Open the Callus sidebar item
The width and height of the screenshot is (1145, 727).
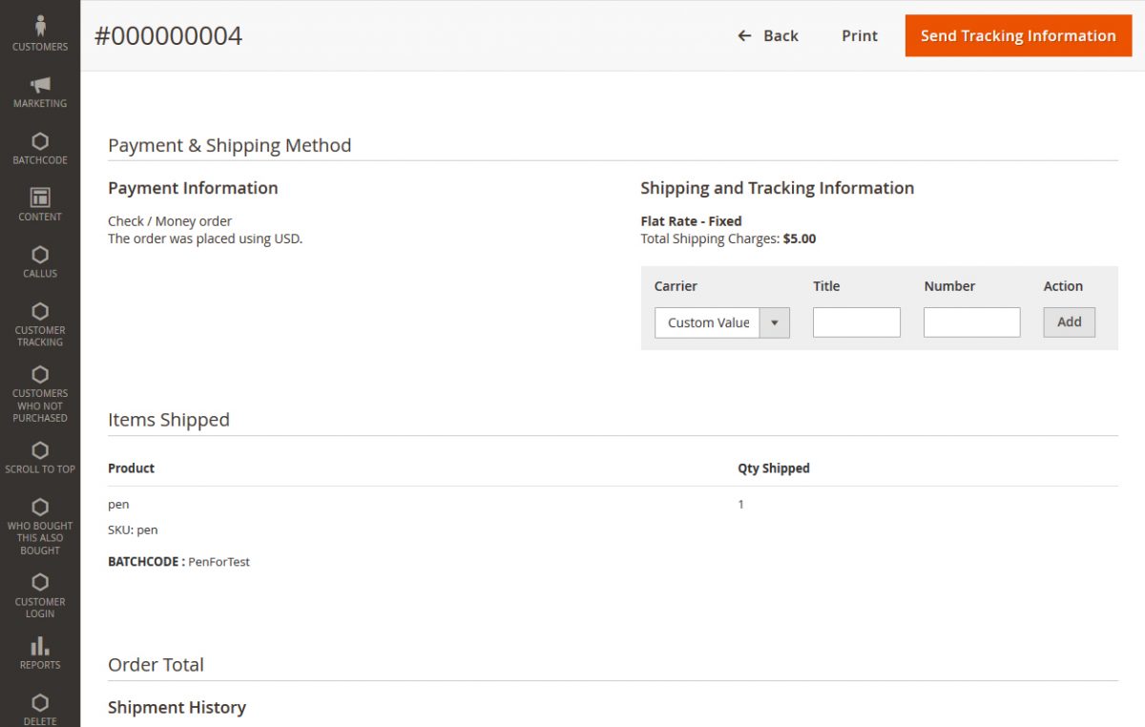39,260
